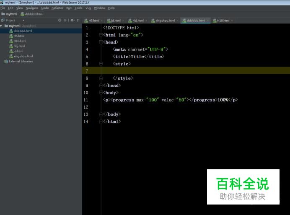The height and width of the screenshot is (215, 290).
Task: Open Project panel settings gear
Action: point(72,21)
